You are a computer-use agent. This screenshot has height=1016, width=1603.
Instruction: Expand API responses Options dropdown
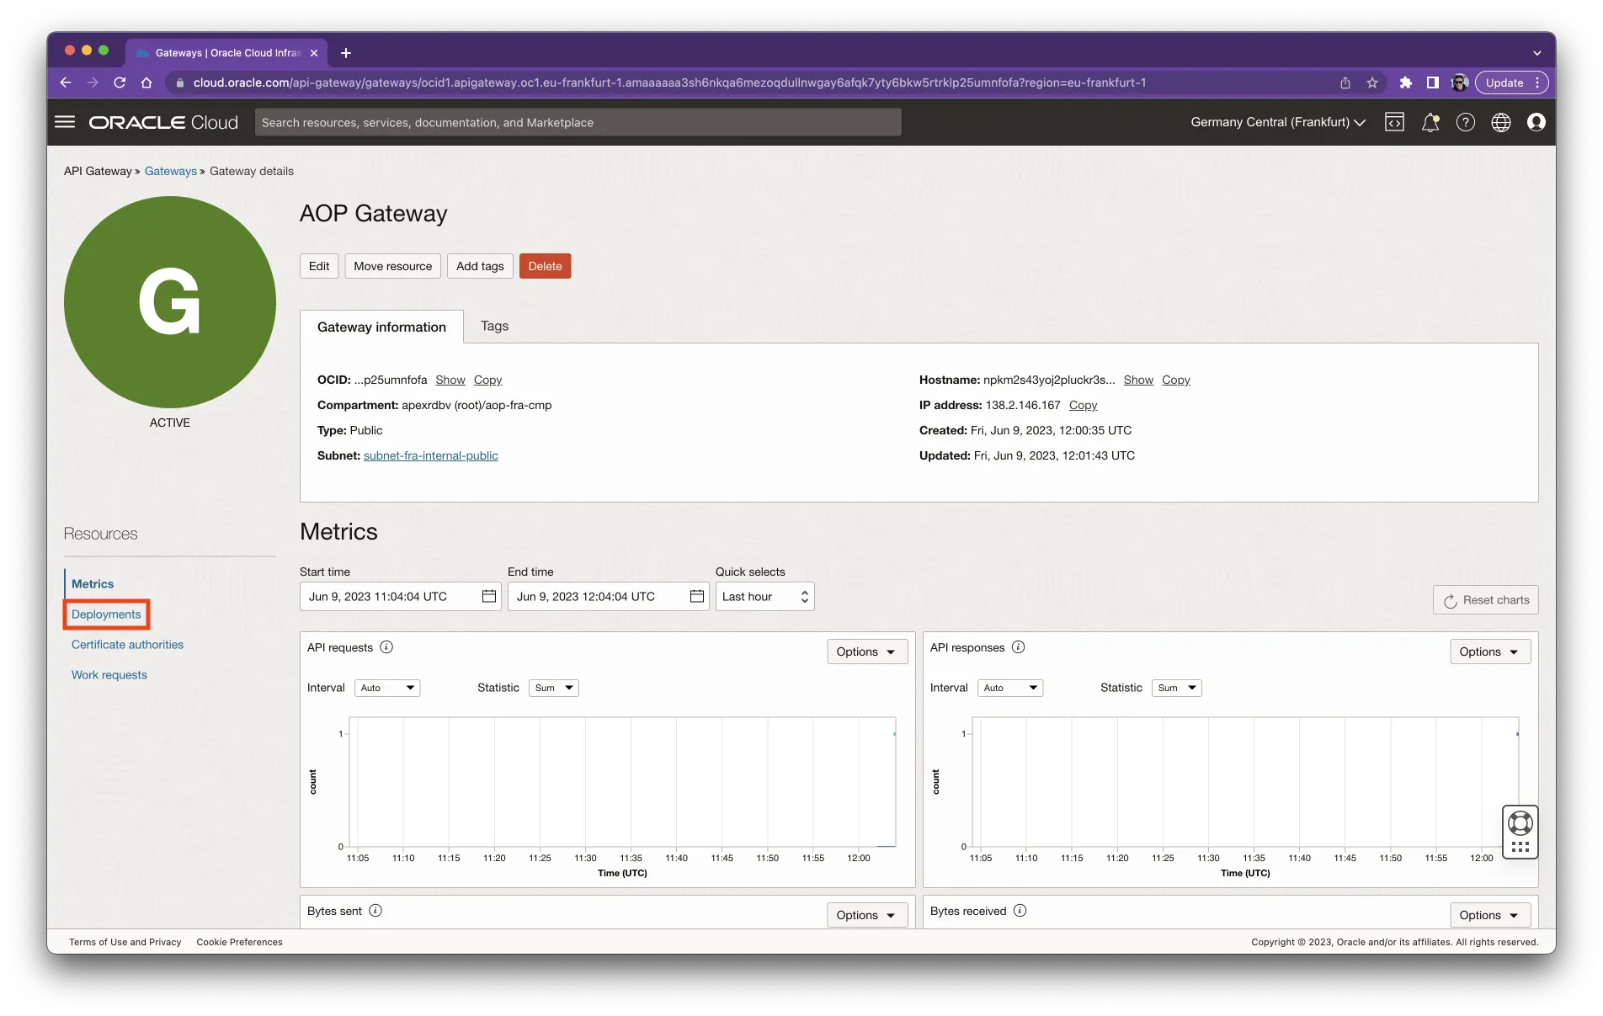(1489, 652)
